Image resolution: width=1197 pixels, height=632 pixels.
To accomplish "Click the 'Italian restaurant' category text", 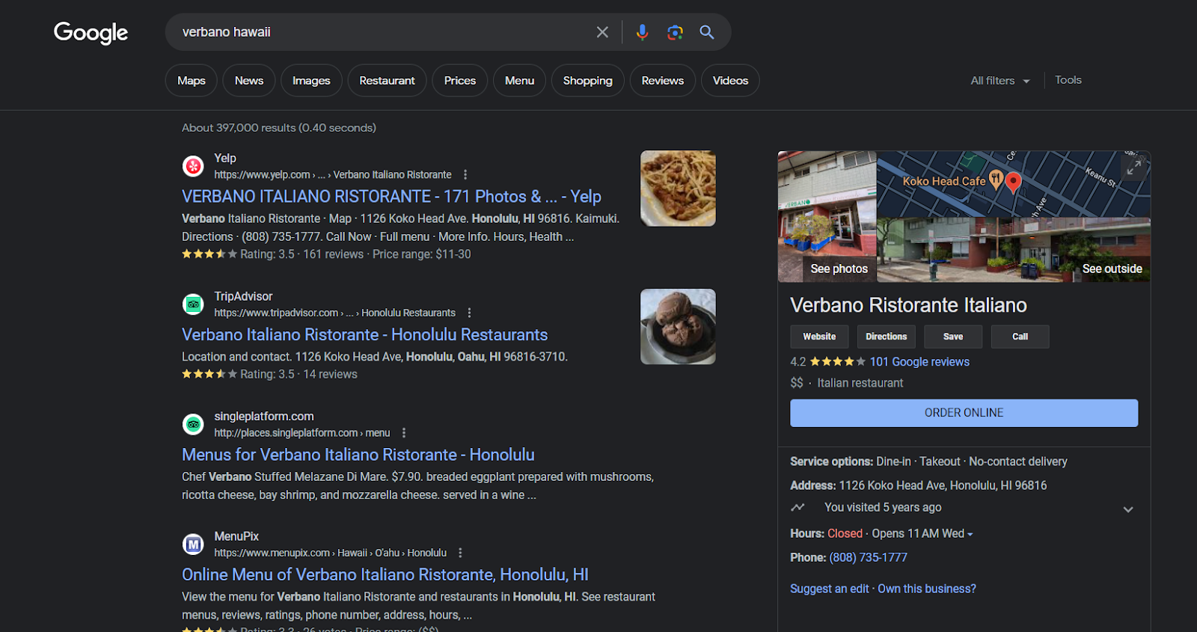I will point(860,383).
